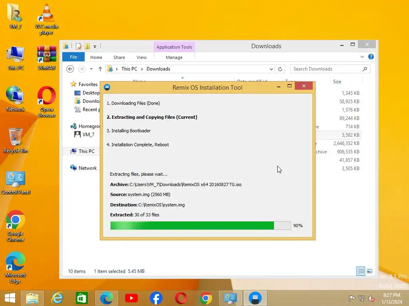The image size is (409, 306).
Task: Open the muted volume tray icon
Action: [x=371, y=298]
